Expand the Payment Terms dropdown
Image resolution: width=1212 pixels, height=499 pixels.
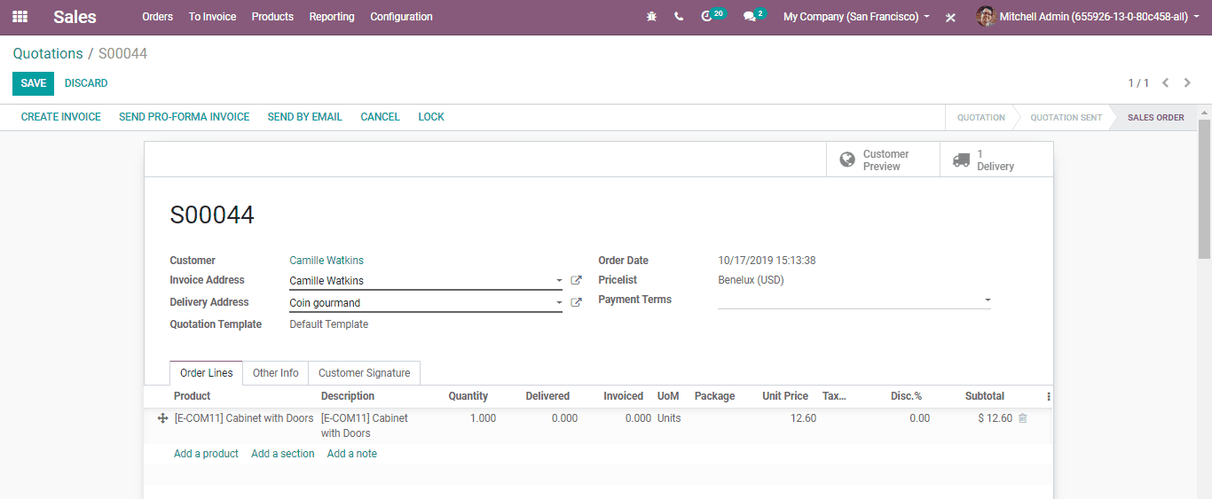point(987,300)
